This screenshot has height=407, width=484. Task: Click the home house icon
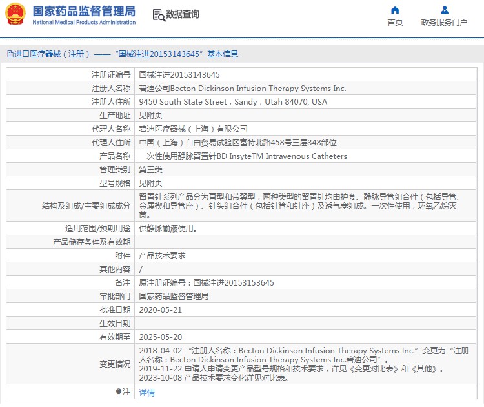pyautogui.click(x=395, y=10)
